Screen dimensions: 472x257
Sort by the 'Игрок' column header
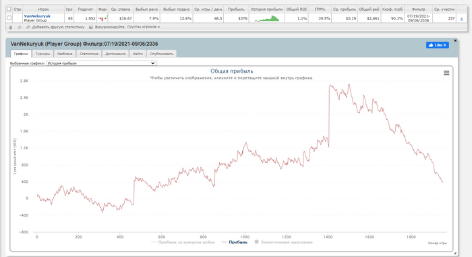tap(43, 9)
